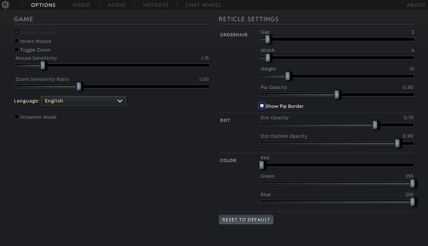Enable Streamer Mode

[x=16, y=116]
